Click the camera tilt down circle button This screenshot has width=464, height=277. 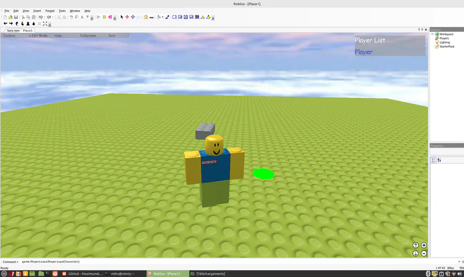click(416, 253)
